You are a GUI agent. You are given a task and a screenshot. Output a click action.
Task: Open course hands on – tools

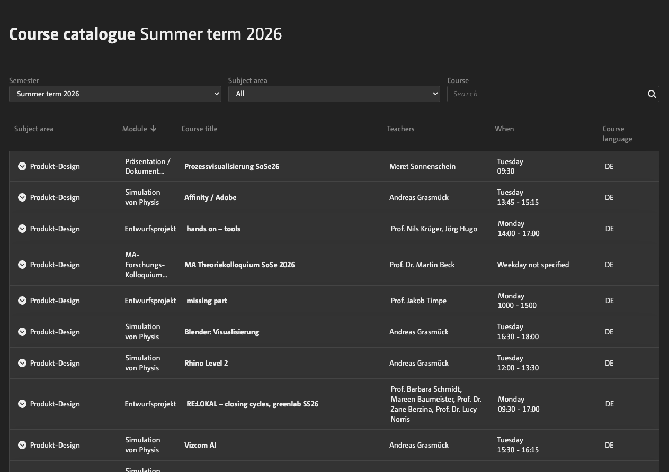pyautogui.click(x=213, y=229)
